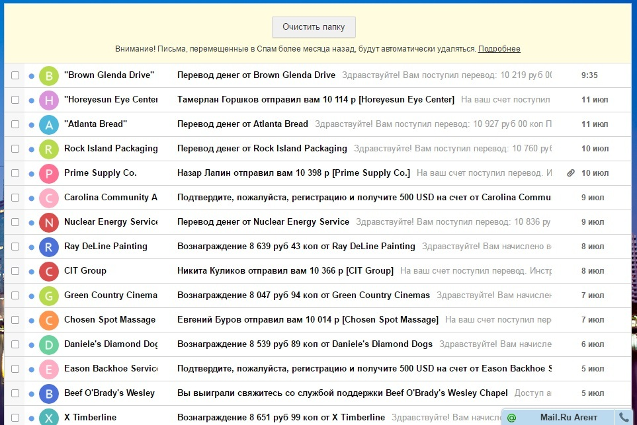Open email "Перевод денег от Rock Island Packaging"
Viewport: 637px width, 425px height.
pos(262,149)
